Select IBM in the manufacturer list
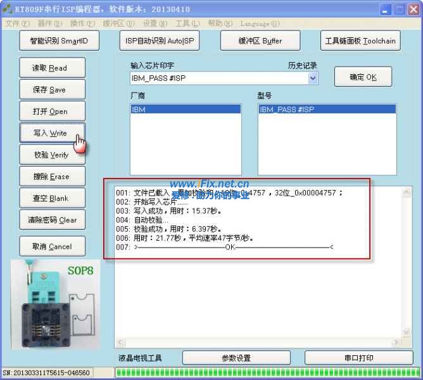This screenshot has height=380, width=423. 185,110
